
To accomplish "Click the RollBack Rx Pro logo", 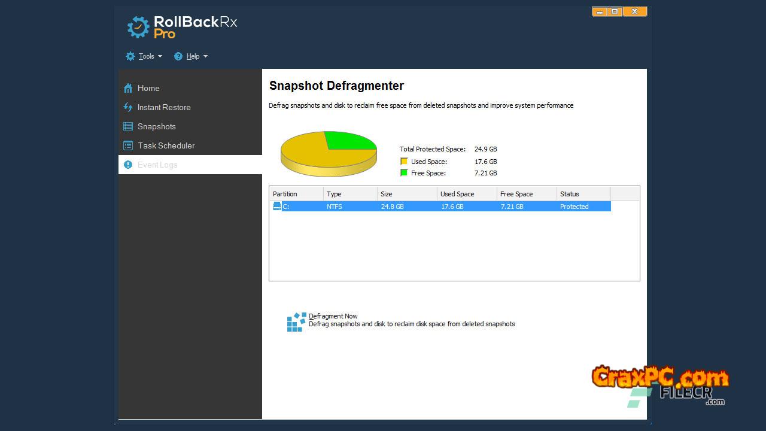I will pyautogui.click(x=182, y=27).
